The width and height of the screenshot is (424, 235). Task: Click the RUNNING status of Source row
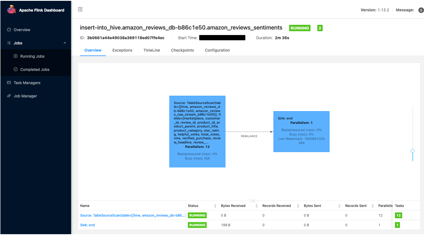197,215
